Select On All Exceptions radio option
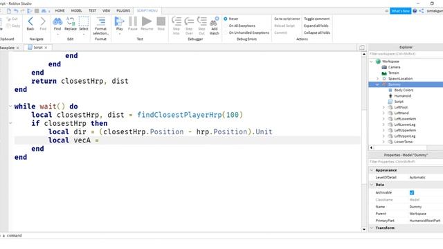 (x=226, y=26)
